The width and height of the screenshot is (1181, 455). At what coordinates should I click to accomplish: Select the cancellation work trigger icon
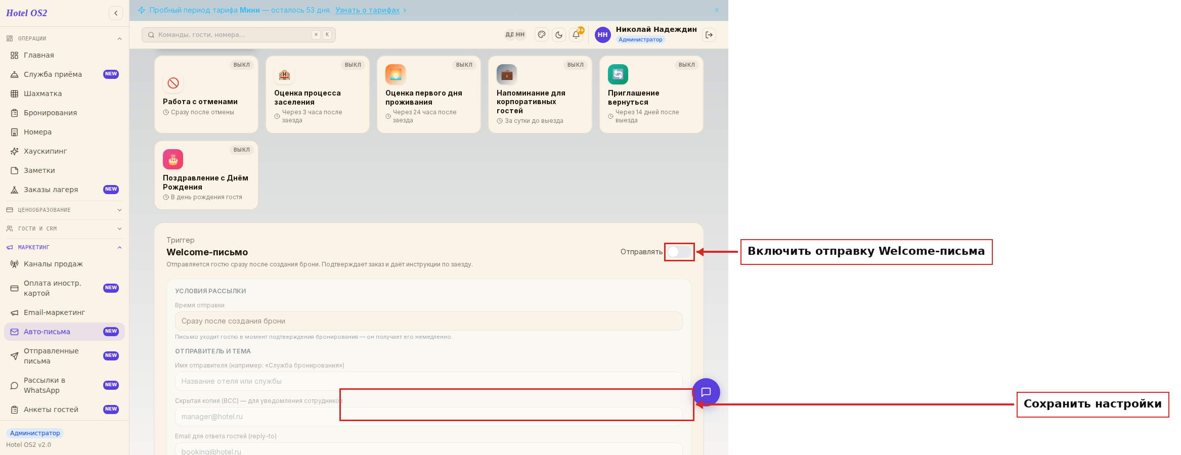pos(173,83)
